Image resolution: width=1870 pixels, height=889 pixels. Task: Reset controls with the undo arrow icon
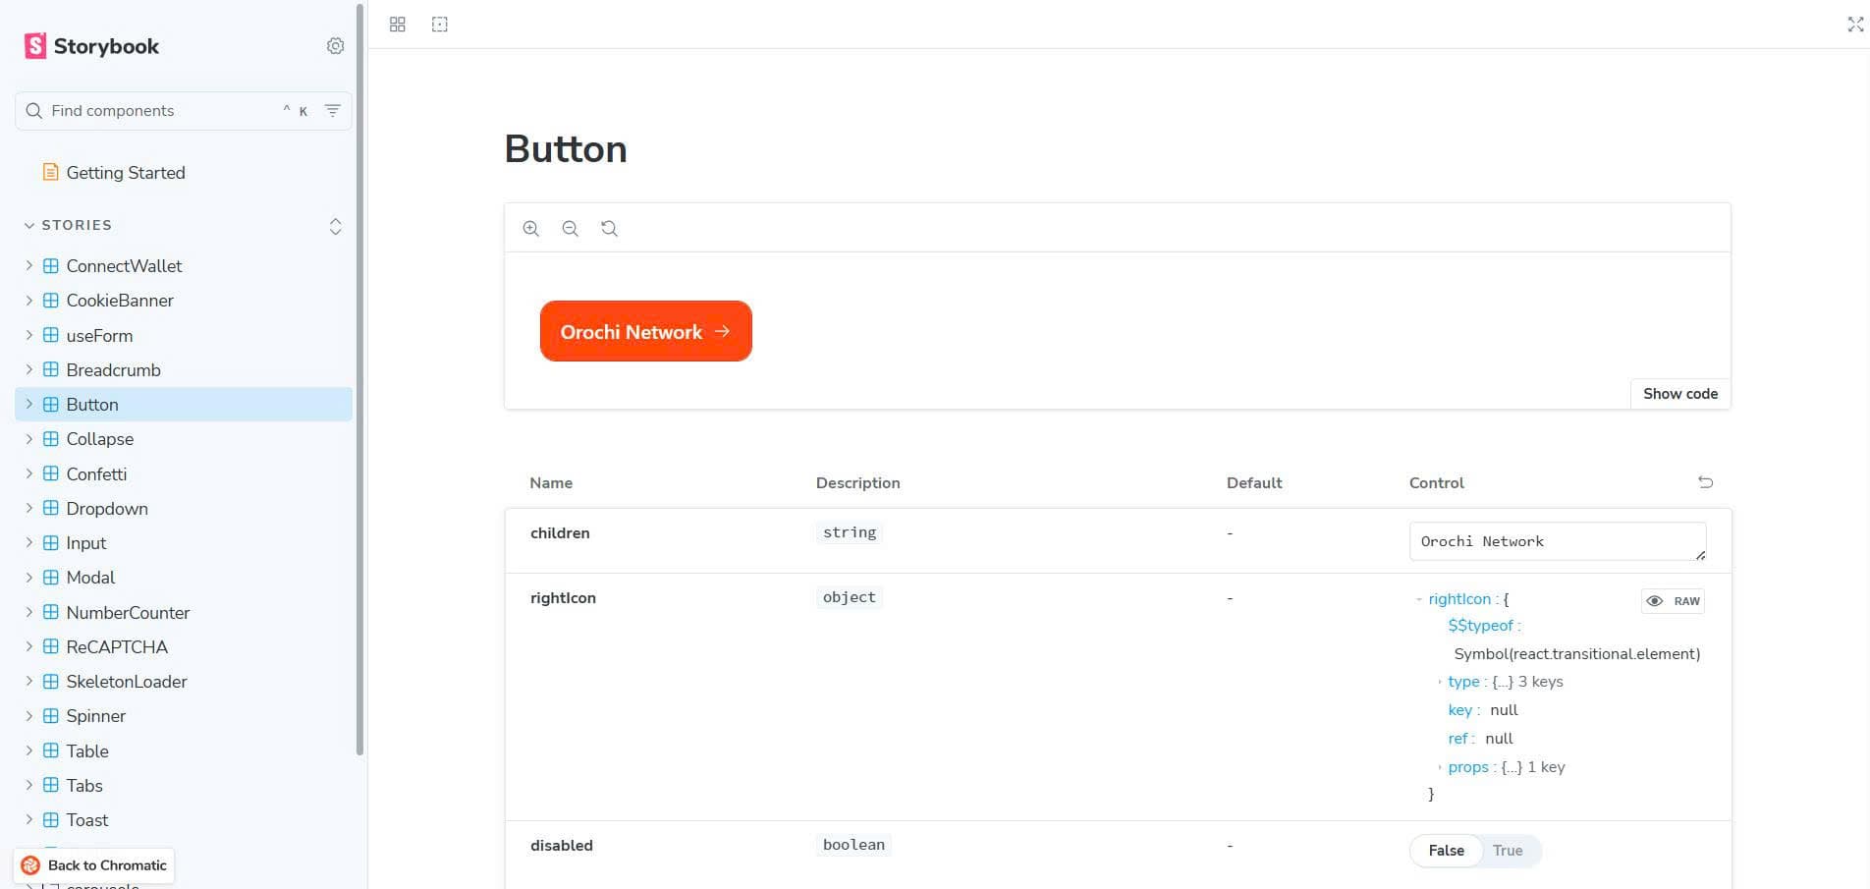1706,482
